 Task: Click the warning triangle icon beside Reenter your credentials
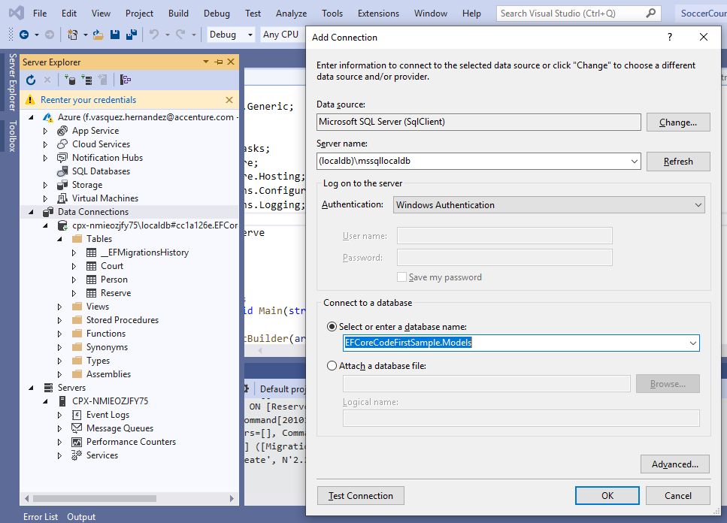(30, 100)
